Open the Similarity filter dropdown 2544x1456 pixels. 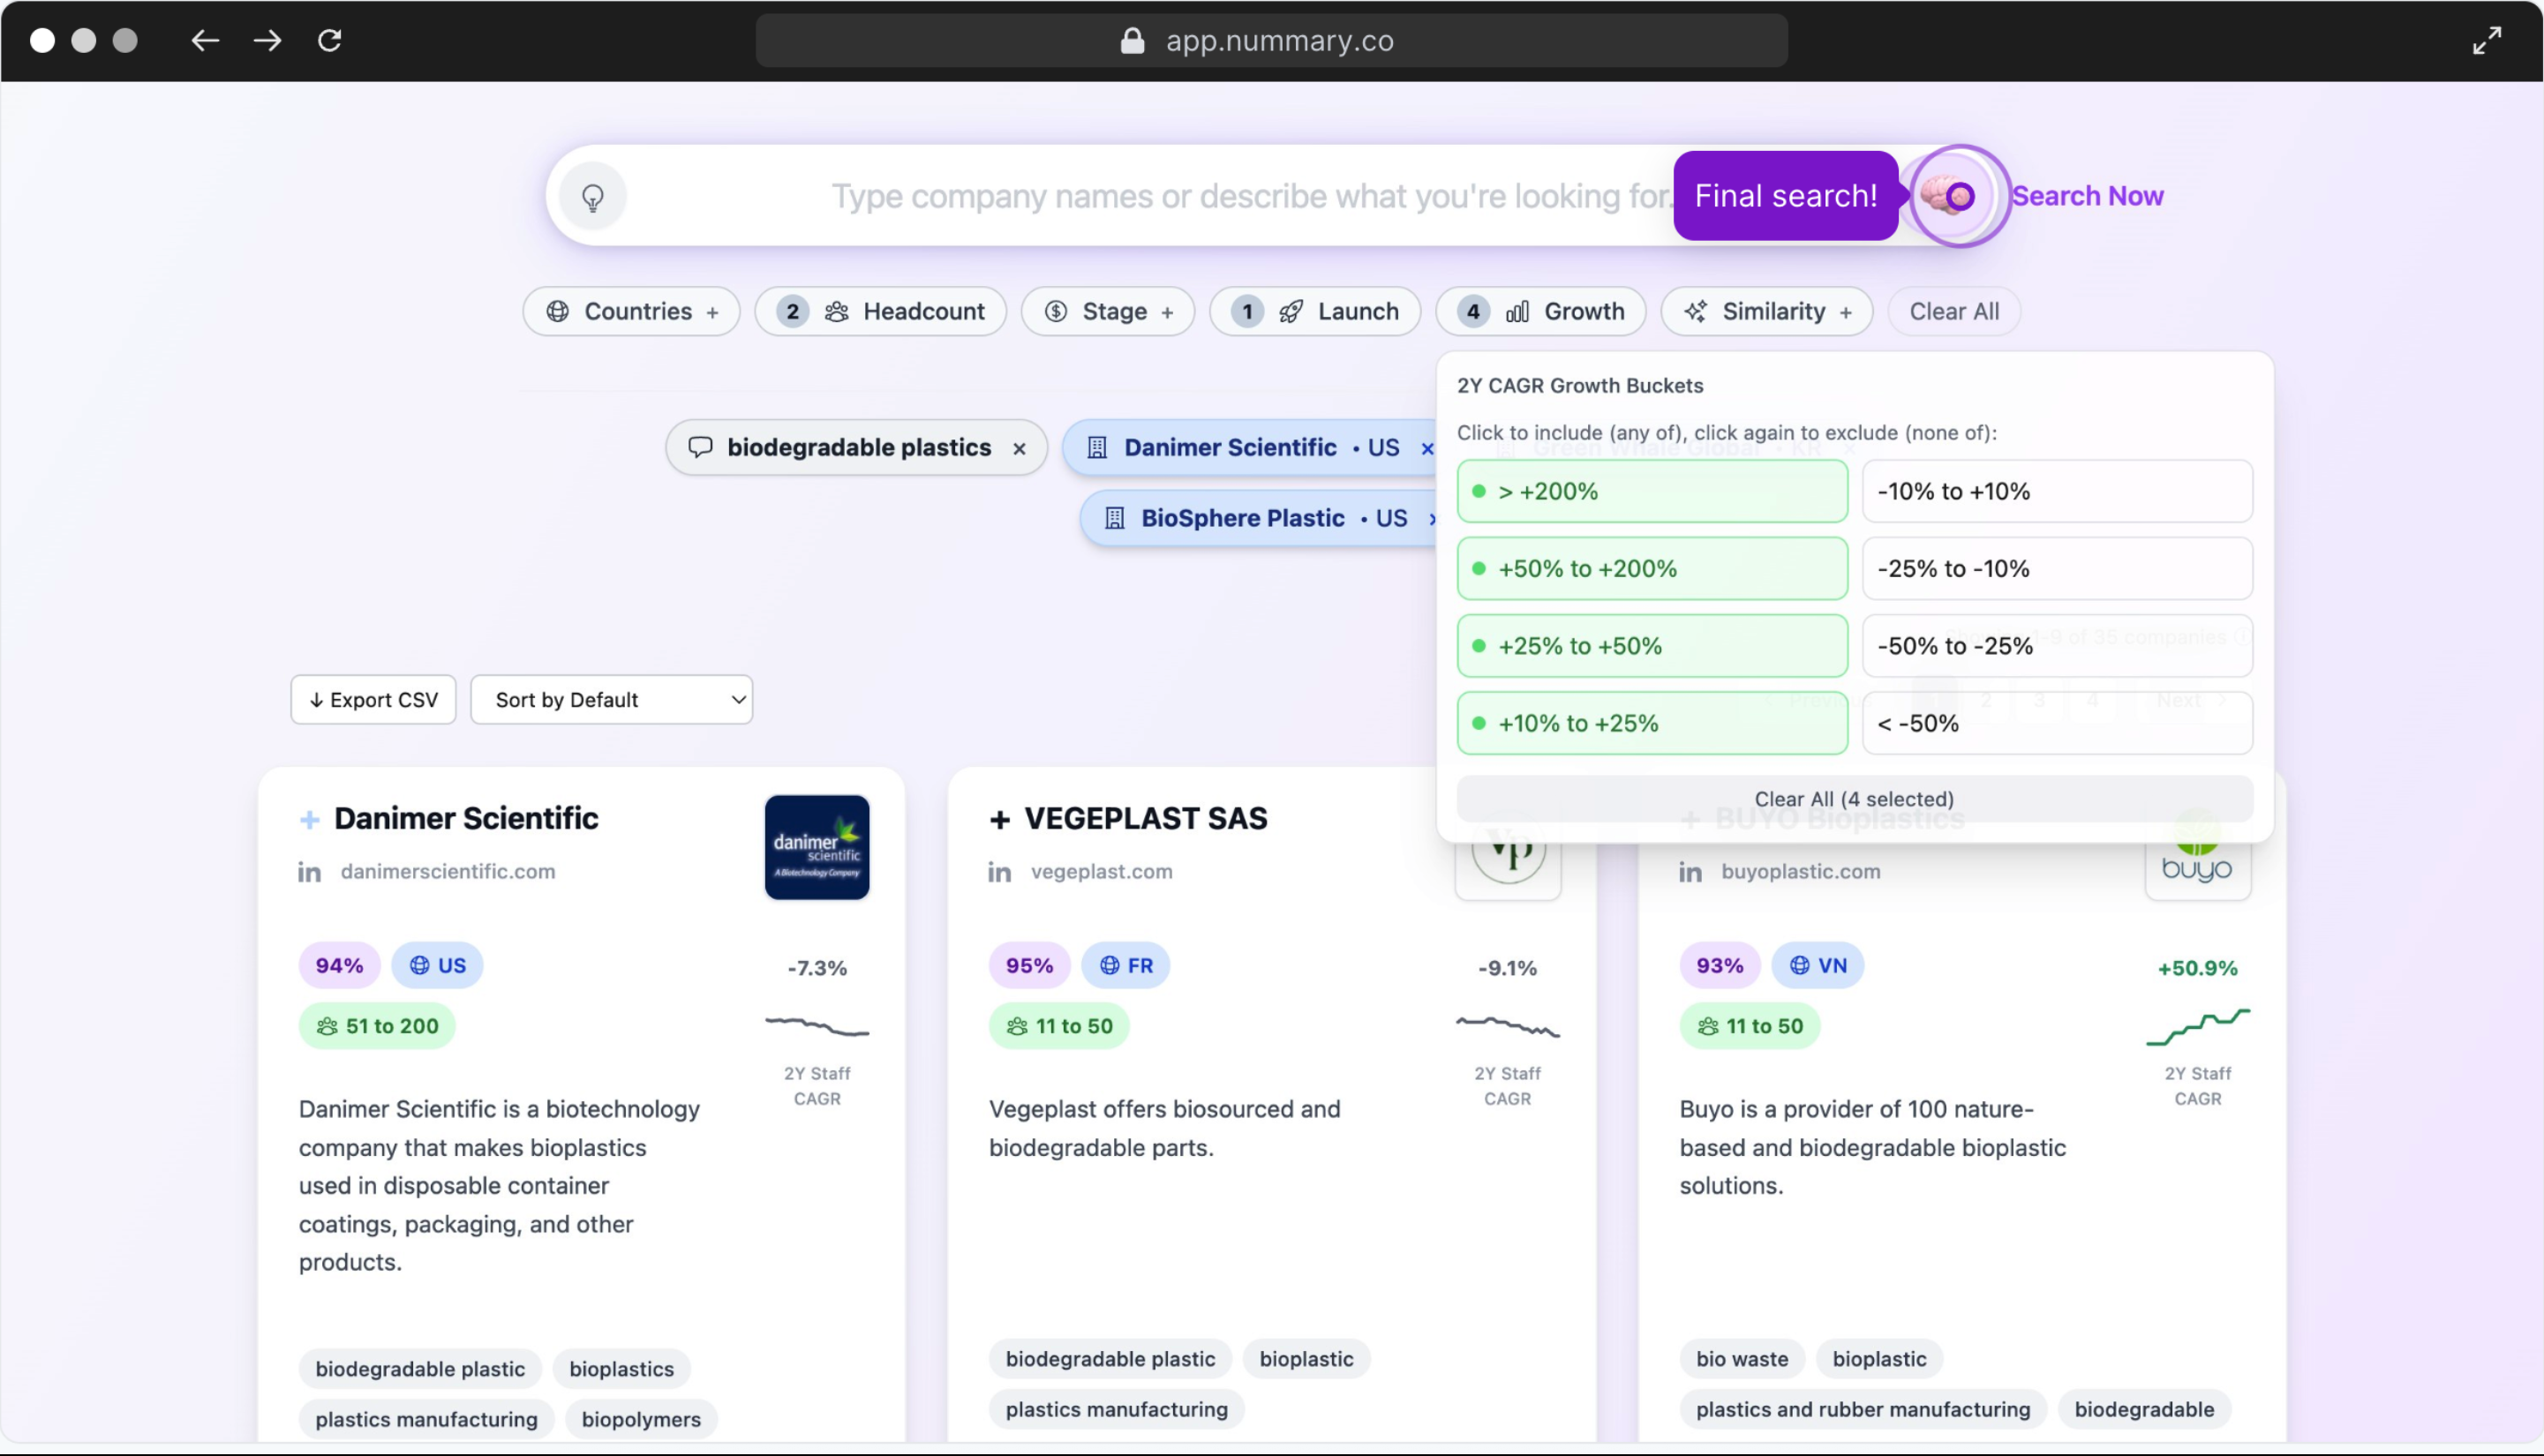[1766, 311]
